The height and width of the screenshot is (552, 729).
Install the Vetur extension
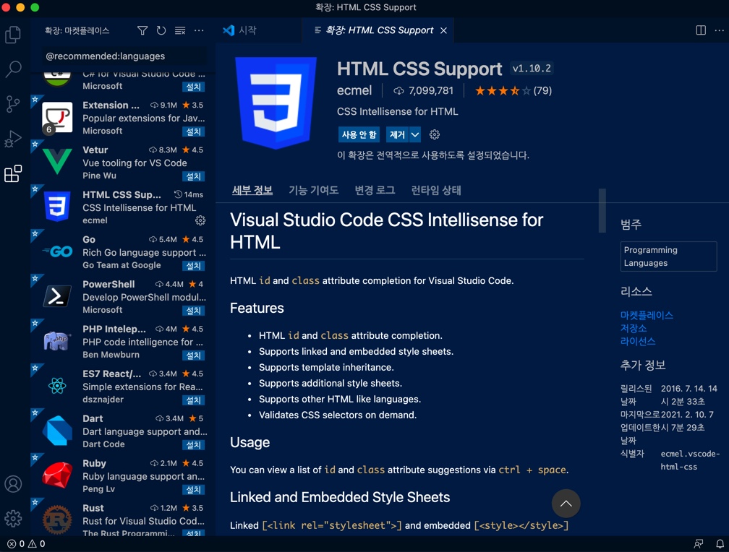coord(193,176)
